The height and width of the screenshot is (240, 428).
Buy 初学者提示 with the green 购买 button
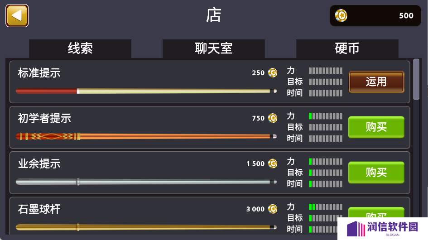coord(376,127)
